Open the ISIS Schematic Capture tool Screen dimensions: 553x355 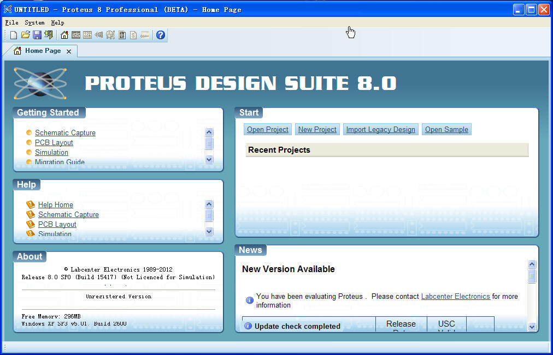[76, 34]
